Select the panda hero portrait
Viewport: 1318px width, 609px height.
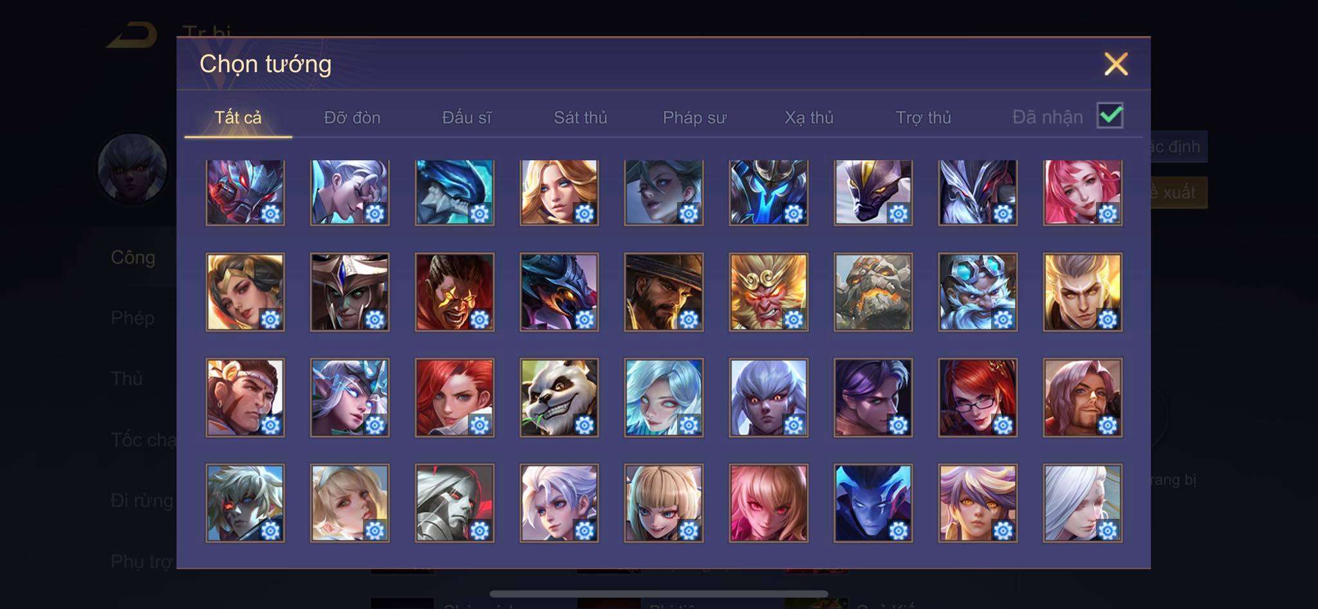(x=559, y=397)
